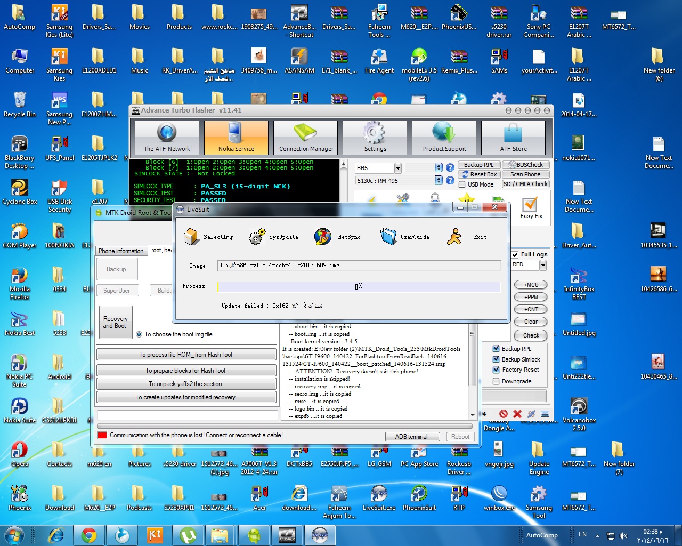Open the ATF Store
The image size is (682, 546).
tap(513, 138)
